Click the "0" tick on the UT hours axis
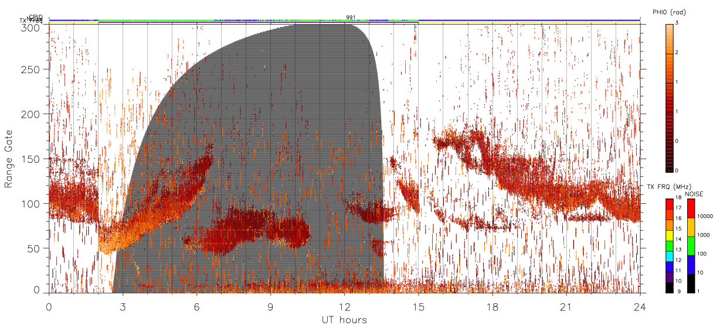Image resolution: width=720 pixels, height=332 pixels. click(49, 306)
